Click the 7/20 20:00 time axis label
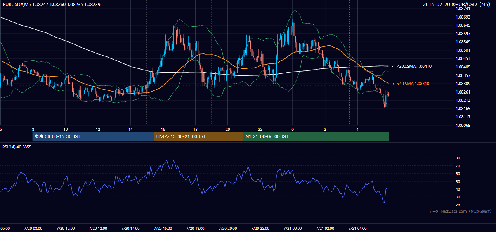 tap(228, 229)
